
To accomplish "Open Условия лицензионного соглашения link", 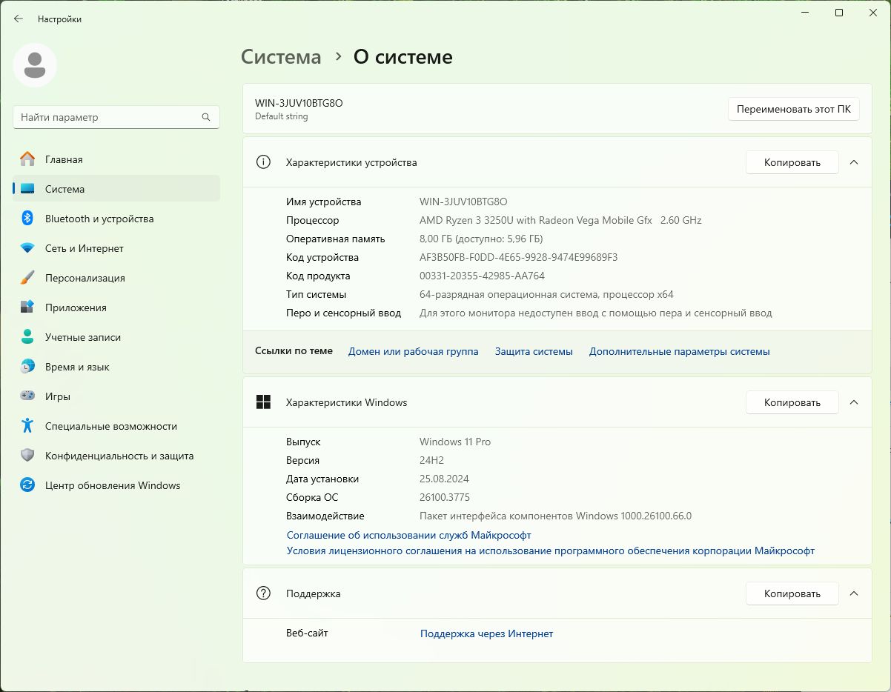I will 551,550.
